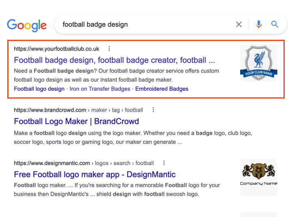
Task: Open 'Football Logo Maker | BrandCrowd' result
Action: (x=76, y=121)
